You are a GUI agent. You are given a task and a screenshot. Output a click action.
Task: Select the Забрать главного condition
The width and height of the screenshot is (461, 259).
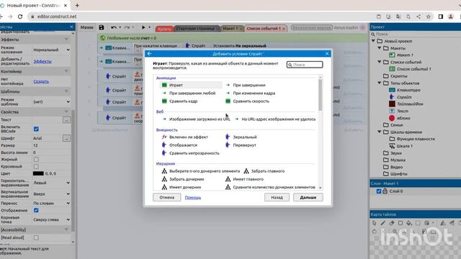tap(267, 171)
